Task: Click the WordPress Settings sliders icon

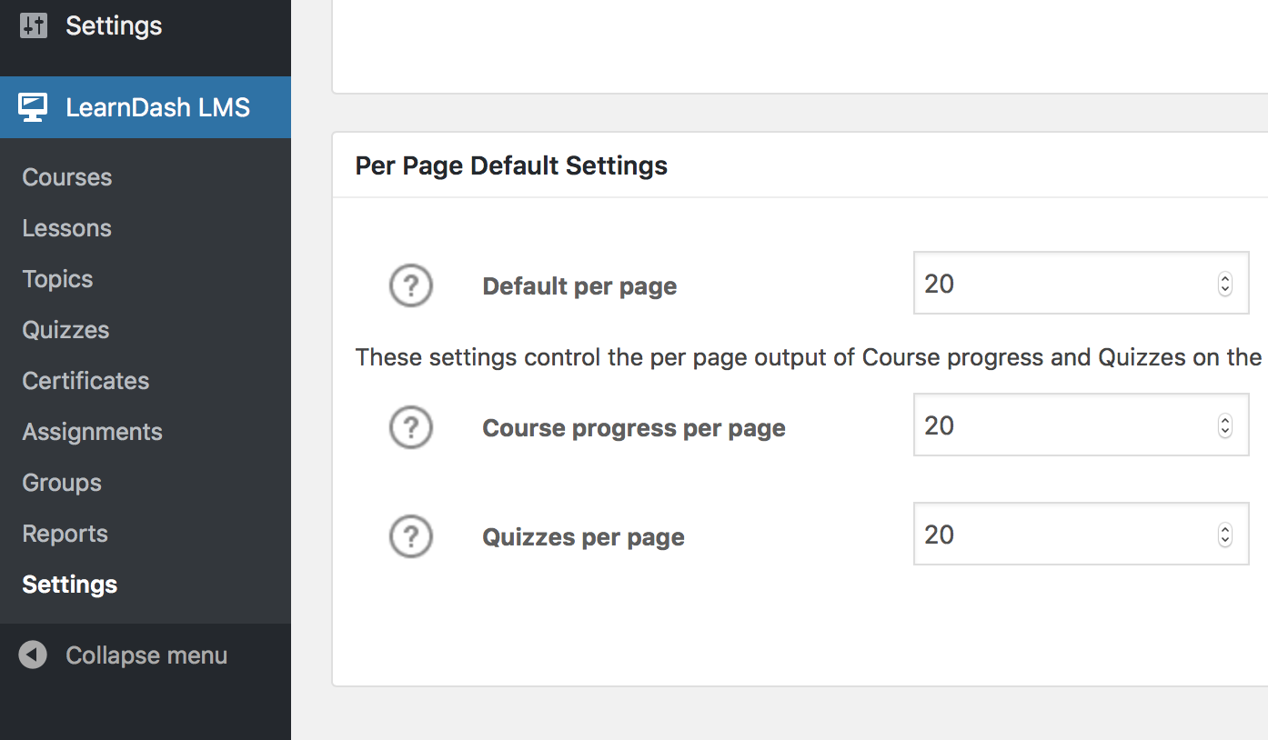Action: [33, 25]
